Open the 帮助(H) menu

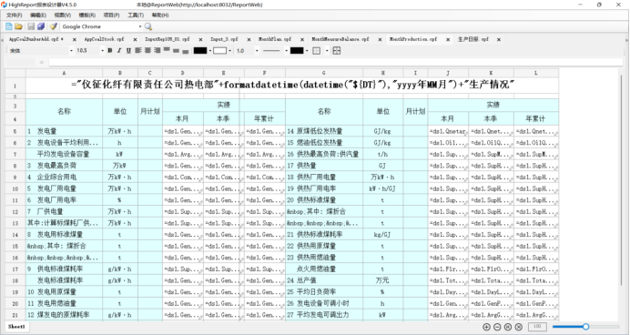point(160,15)
